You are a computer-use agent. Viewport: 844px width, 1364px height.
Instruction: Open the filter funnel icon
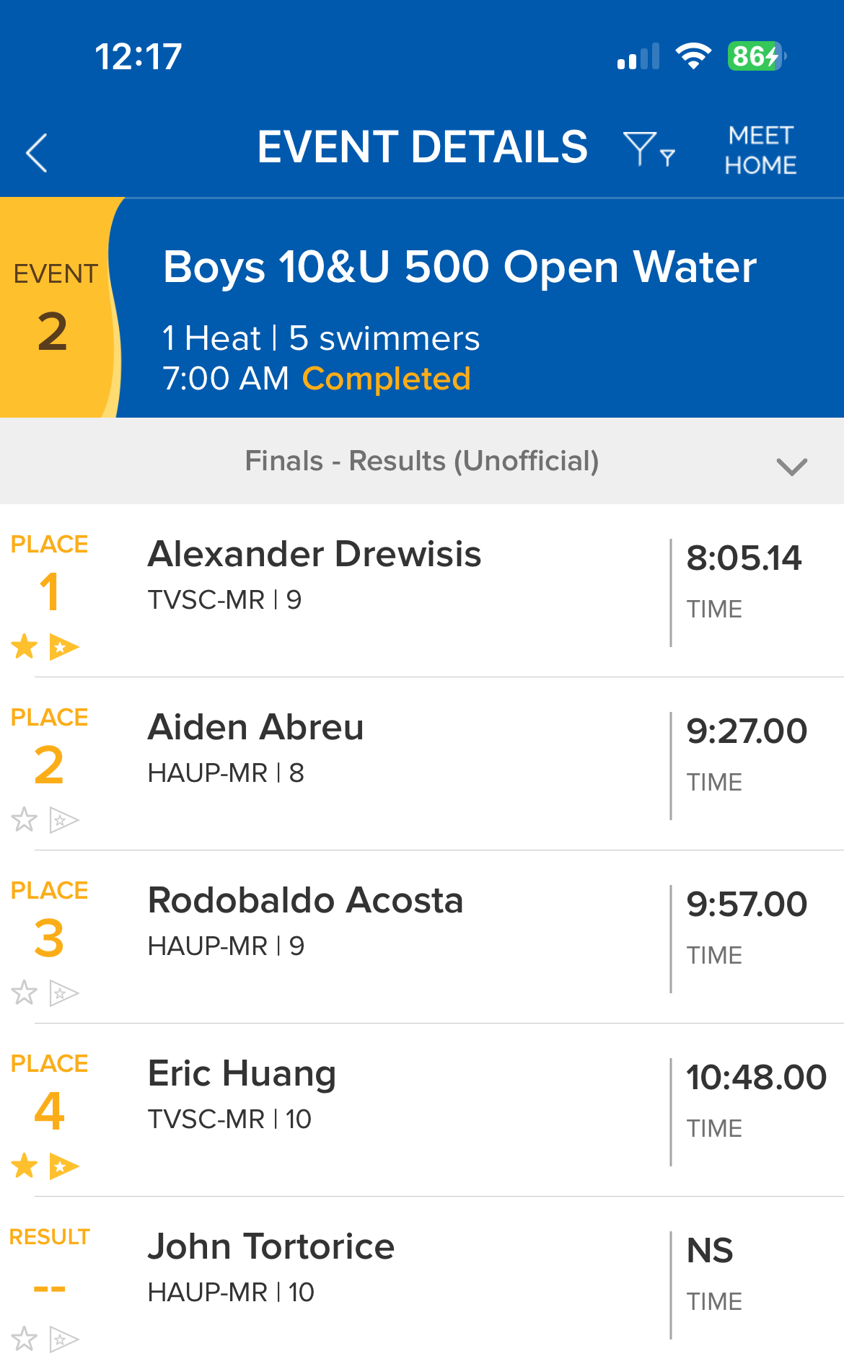pos(640,149)
